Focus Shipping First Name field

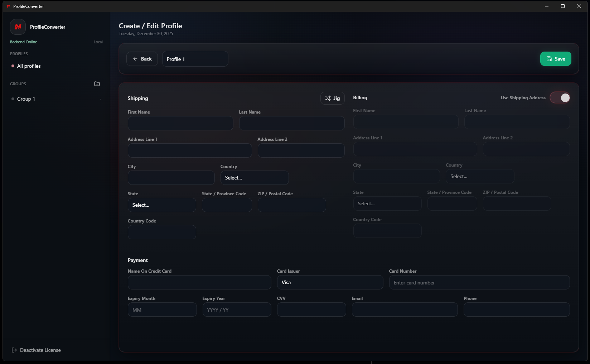(x=180, y=123)
